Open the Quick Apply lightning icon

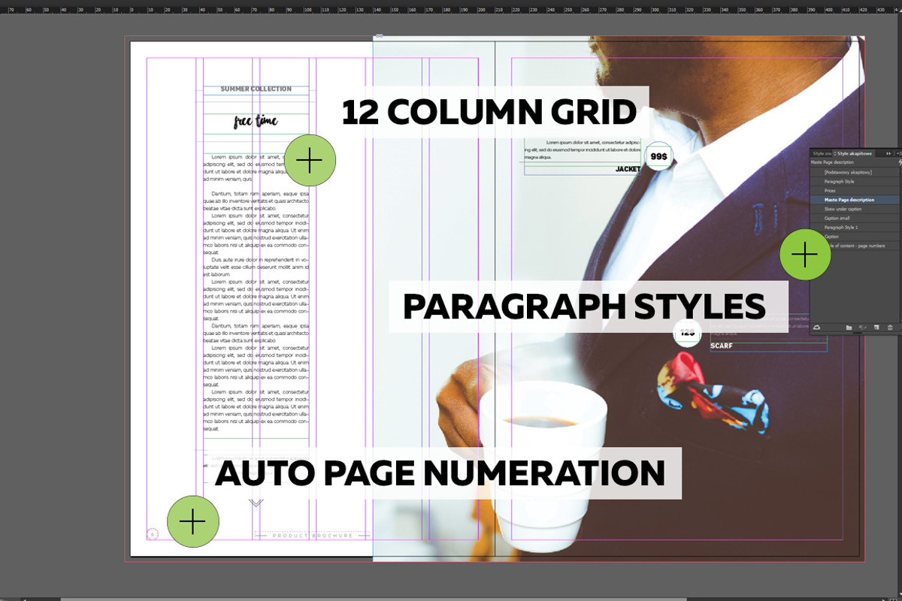pyautogui.click(x=900, y=162)
